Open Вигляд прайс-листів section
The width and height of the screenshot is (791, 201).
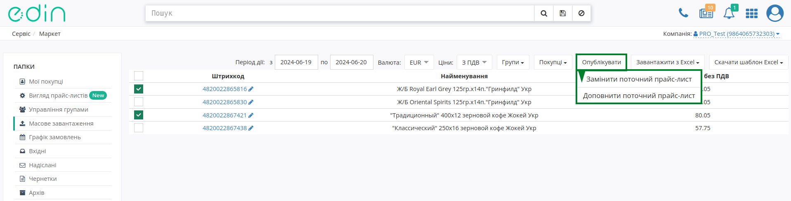click(x=58, y=96)
